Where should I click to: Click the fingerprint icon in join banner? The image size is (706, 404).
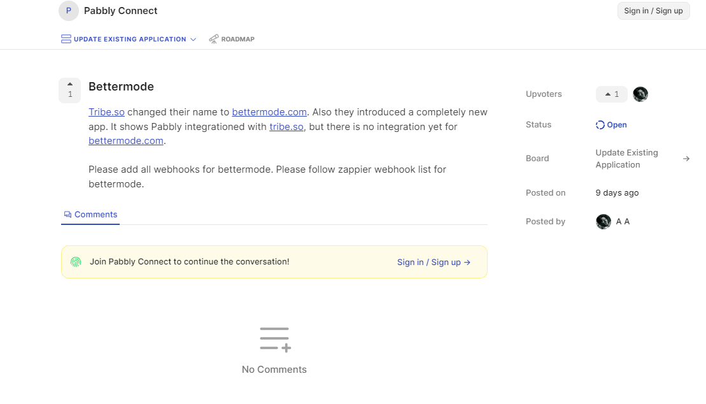click(76, 262)
